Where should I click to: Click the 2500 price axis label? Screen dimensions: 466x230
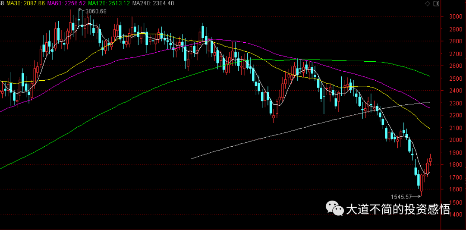point(455,79)
